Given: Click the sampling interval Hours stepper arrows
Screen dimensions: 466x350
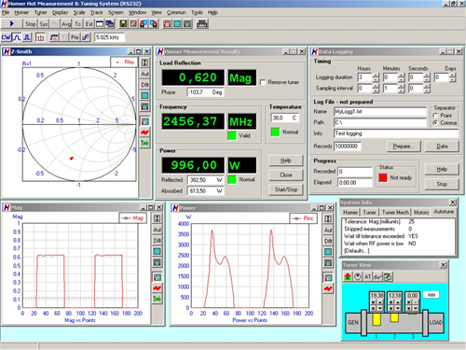Looking at the screenshot, I should pyautogui.click(x=376, y=89).
